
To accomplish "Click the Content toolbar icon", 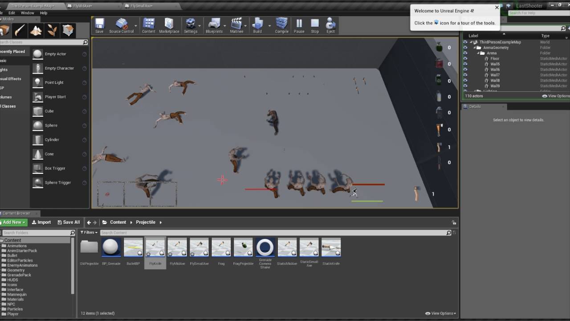I will point(149,26).
